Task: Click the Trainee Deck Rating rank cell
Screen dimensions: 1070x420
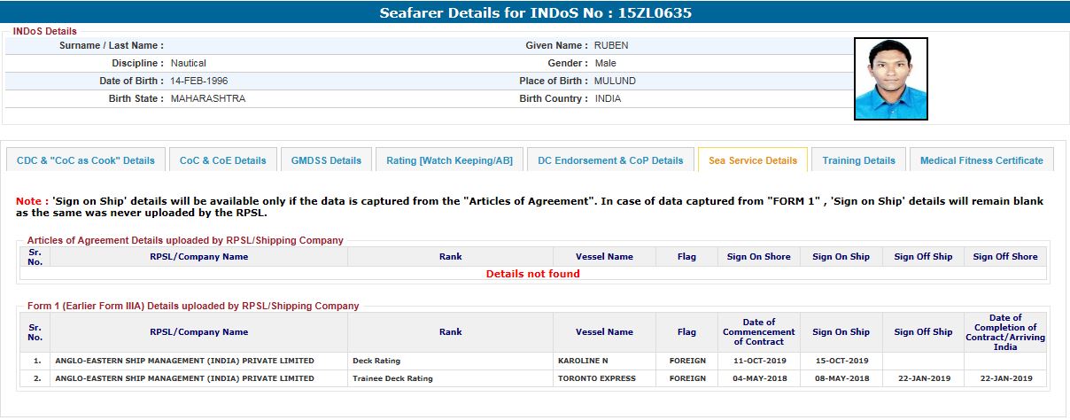Action: click(x=392, y=378)
